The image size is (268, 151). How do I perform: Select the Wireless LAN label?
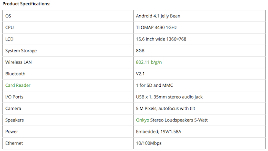18,62
